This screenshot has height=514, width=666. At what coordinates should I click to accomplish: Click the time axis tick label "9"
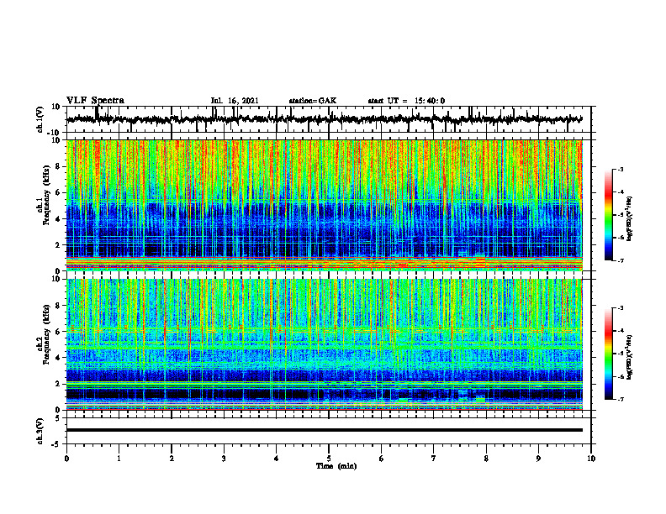point(538,459)
